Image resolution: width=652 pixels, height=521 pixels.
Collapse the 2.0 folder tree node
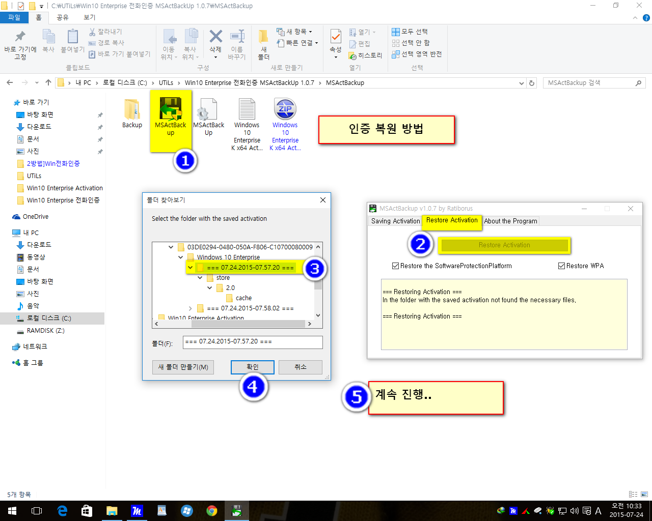coord(209,288)
